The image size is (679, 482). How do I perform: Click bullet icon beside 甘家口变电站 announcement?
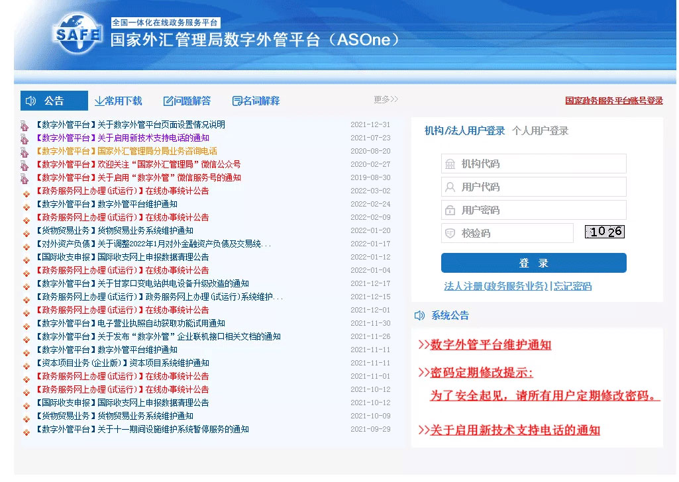point(26,287)
